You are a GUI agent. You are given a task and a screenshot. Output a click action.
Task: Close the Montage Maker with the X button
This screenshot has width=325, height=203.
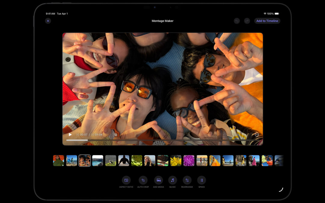(48, 21)
